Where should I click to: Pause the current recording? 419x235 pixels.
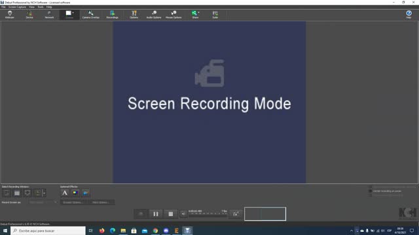156,214
